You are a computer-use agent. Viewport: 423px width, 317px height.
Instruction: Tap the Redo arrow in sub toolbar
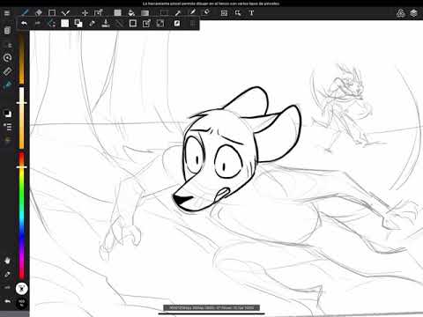pyautogui.click(x=38, y=23)
